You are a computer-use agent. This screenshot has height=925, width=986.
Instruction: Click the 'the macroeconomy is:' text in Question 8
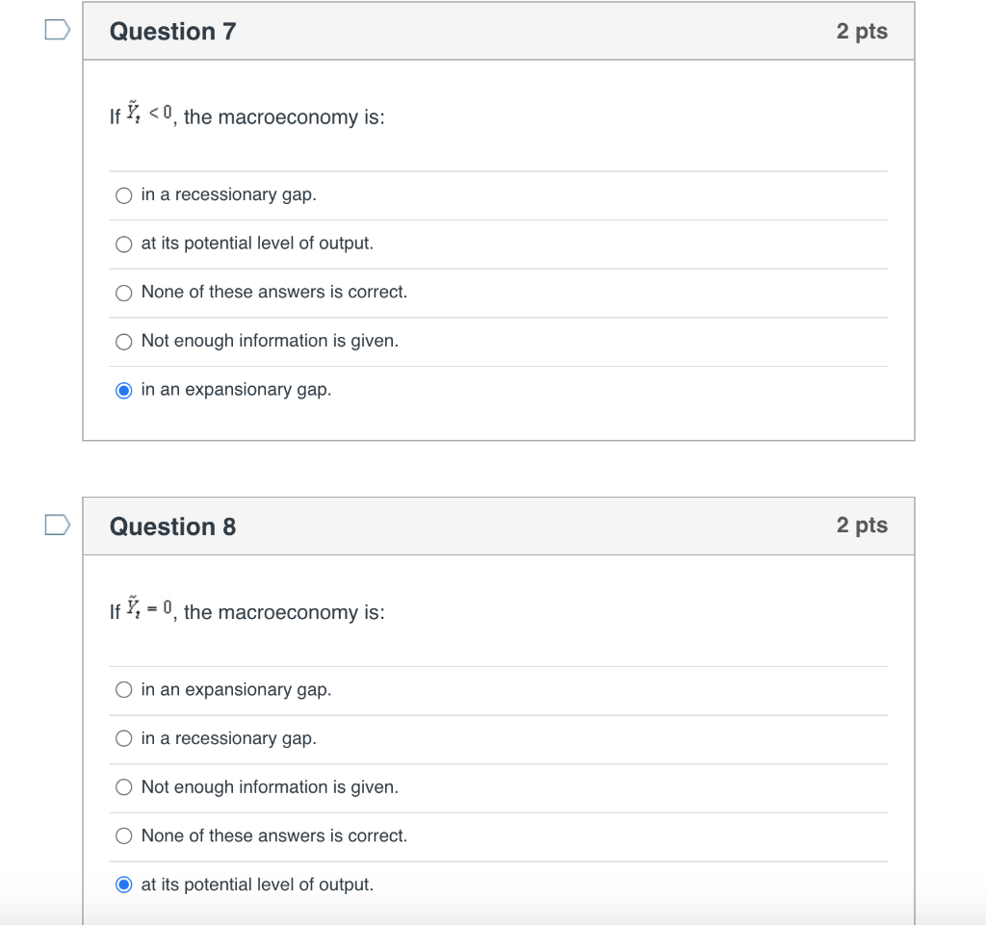click(x=284, y=613)
